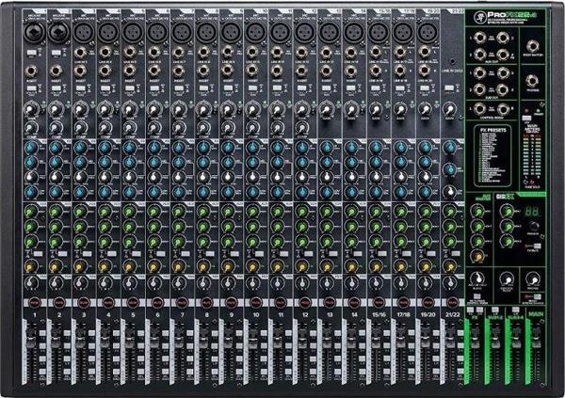Click the channel 1 Hi-Z switch
The width and height of the screenshot is (565, 398).
tap(31, 54)
